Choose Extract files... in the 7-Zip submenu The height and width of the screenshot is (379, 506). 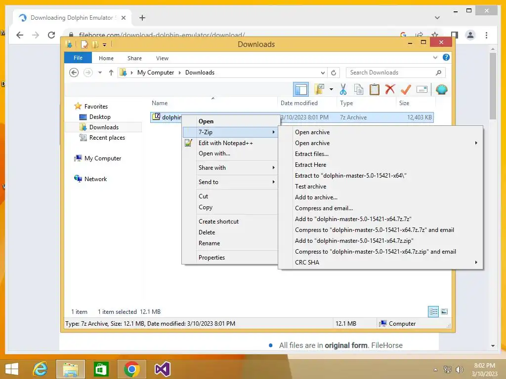(381, 154)
